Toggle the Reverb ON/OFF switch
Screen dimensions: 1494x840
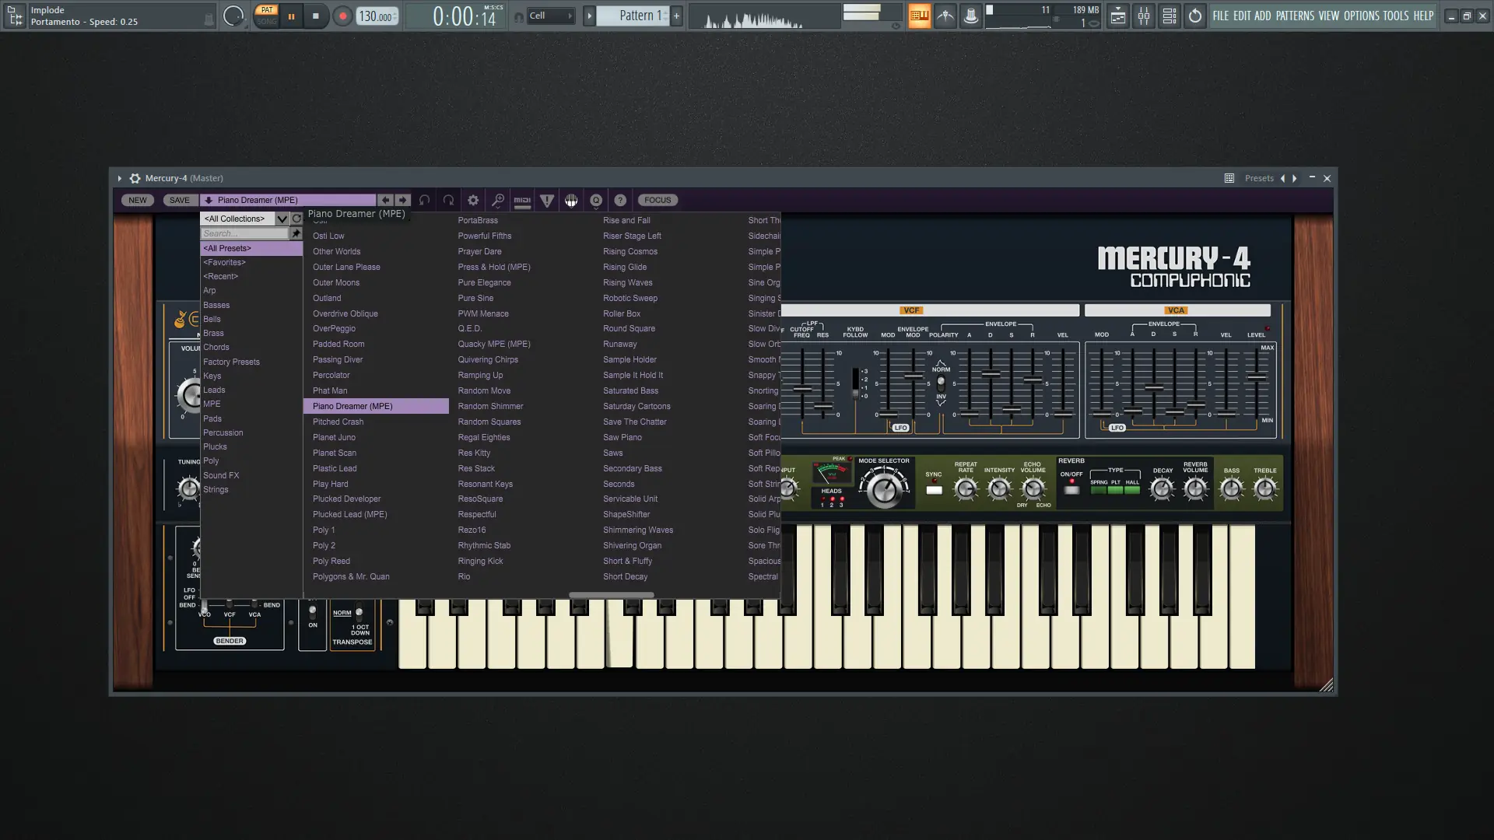point(1071,489)
